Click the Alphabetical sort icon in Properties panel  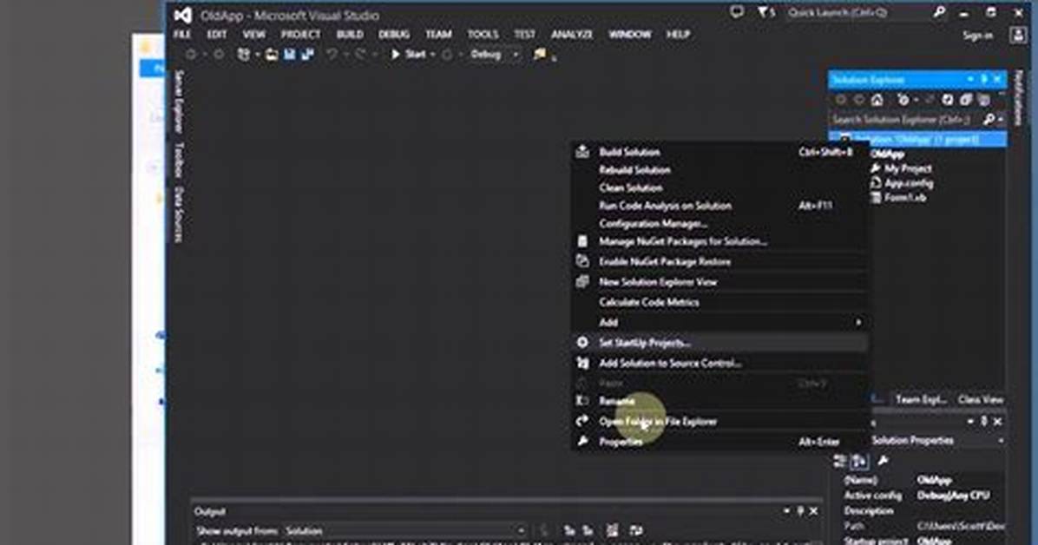click(x=859, y=461)
